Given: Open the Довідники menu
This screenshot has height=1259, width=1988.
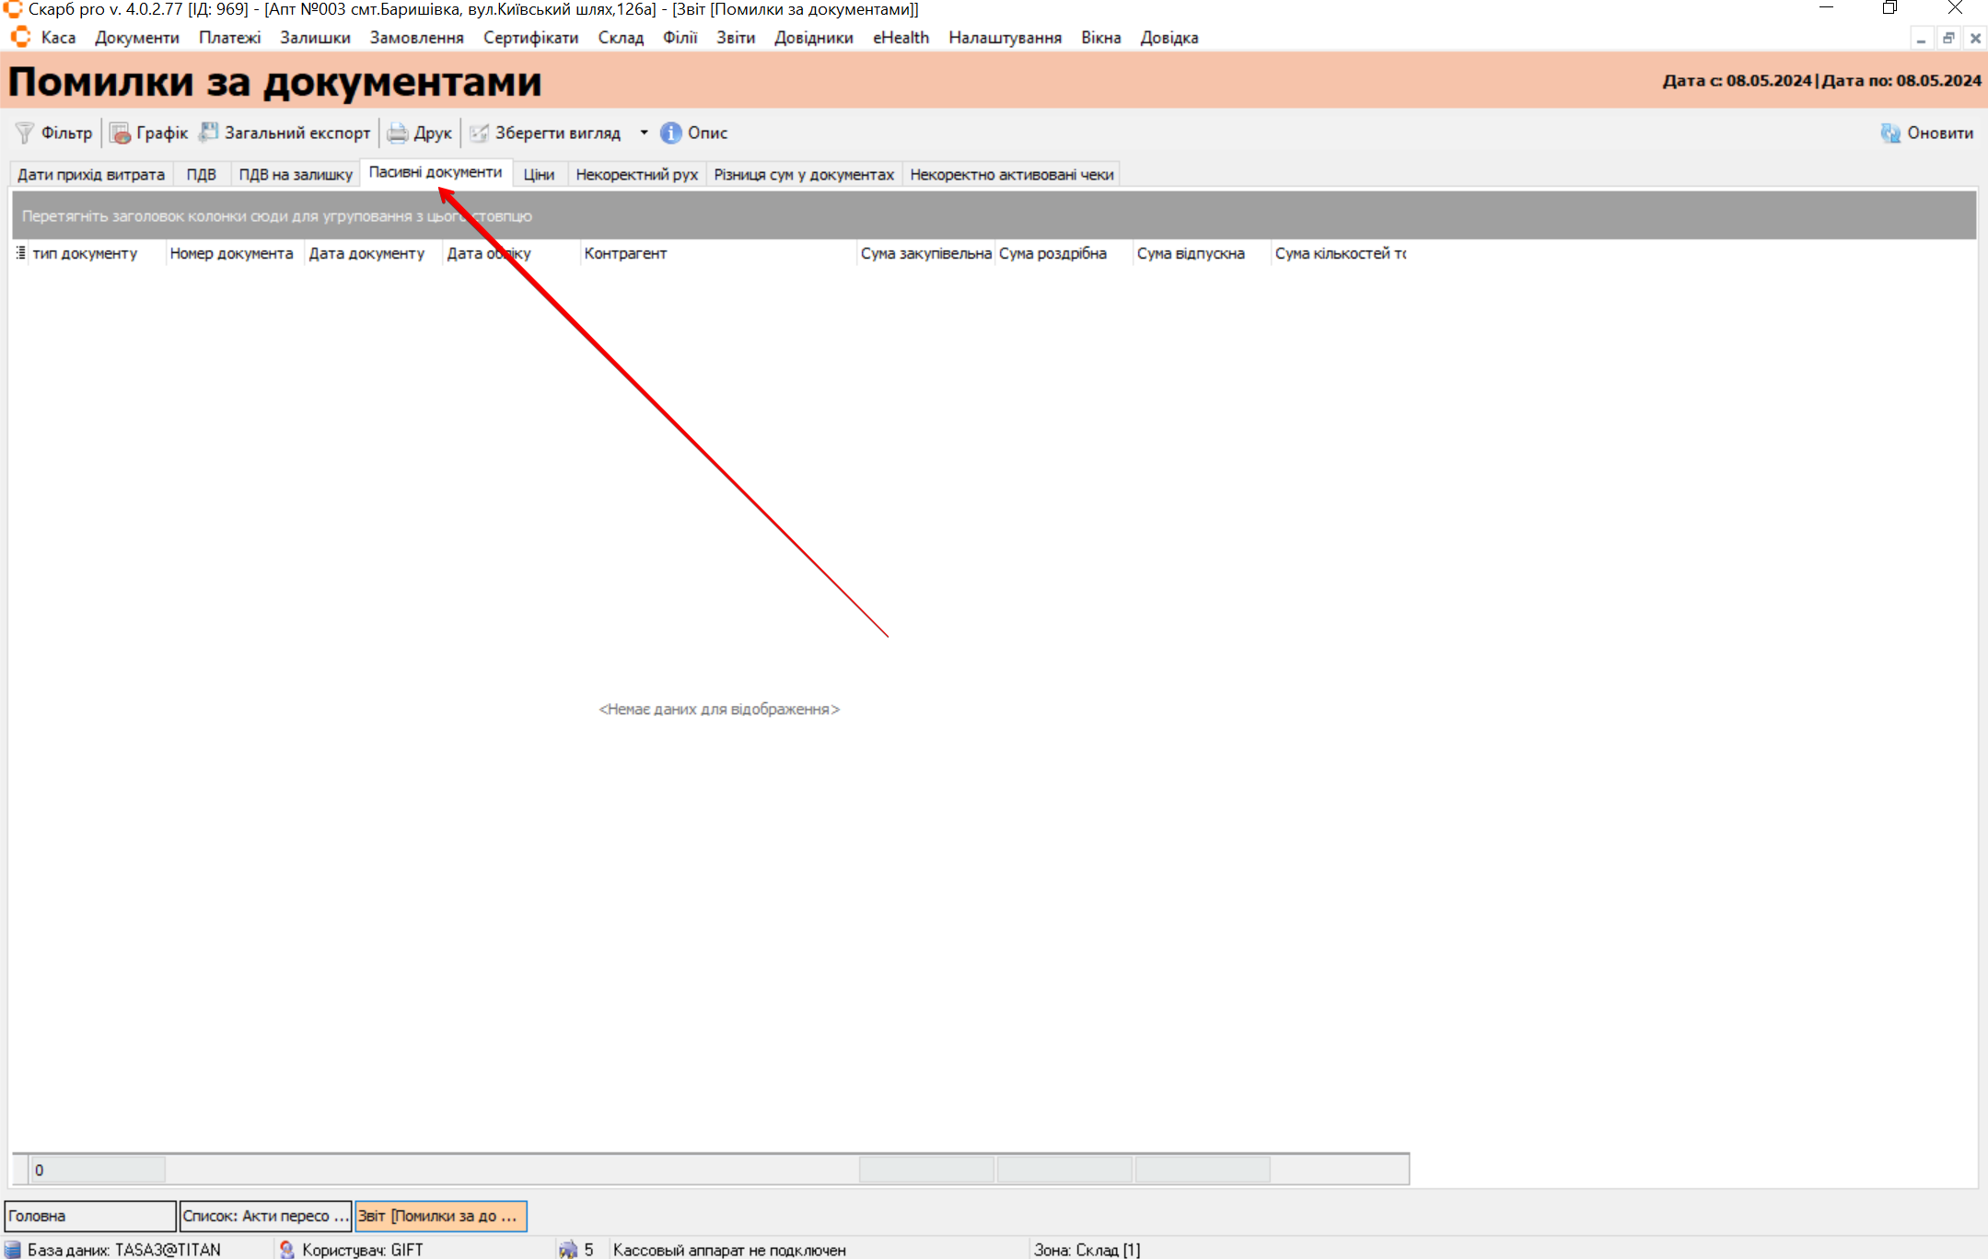Looking at the screenshot, I should pyautogui.click(x=813, y=38).
